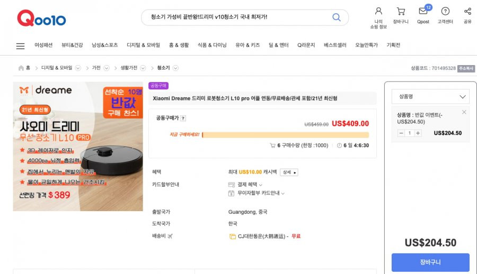Open Qpost messages icon
The image size is (477, 274).
pyautogui.click(x=423, y=11)
